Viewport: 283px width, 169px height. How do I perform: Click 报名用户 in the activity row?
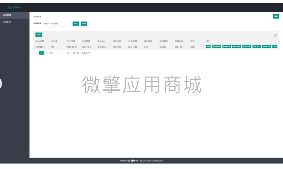(x=256, y=47)
